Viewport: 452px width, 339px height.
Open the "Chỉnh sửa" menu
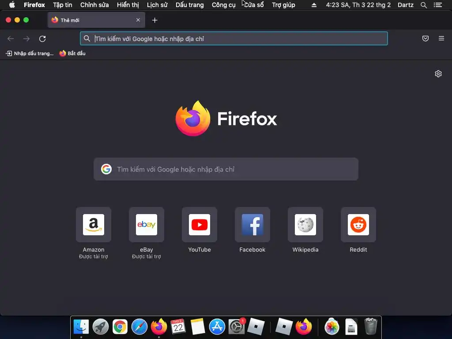click(x=94, y=5)
